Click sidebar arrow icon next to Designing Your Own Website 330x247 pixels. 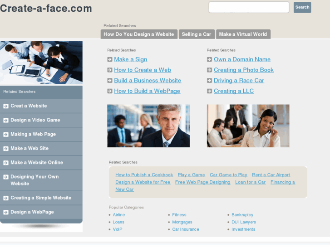6,177
